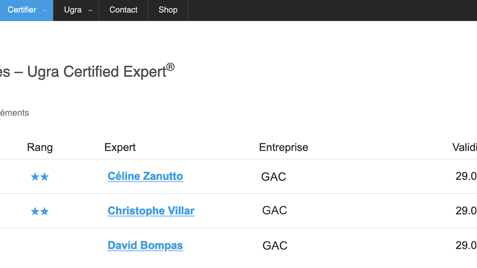The image size is (477, 268).
Task: Click the partially visible Validity column header
Action: tap(465, 148)
